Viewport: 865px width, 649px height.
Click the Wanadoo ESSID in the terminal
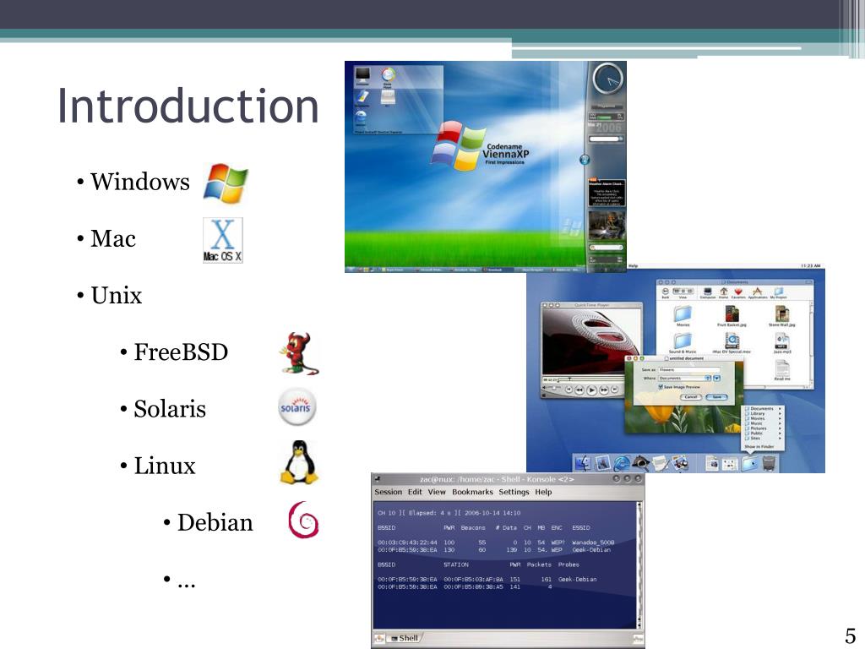(x=593, y=543)
